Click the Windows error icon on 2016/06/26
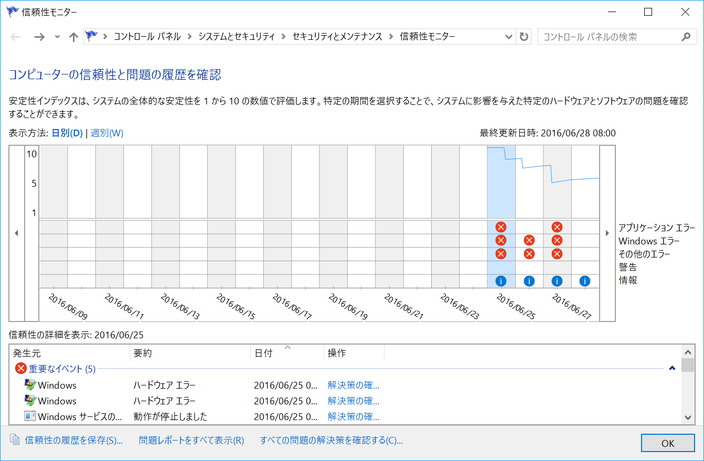 coord(529,240)
